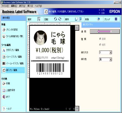Click the image input/edit icon
The height and width of the screenshot is (113, 122).
click(4, 57)
